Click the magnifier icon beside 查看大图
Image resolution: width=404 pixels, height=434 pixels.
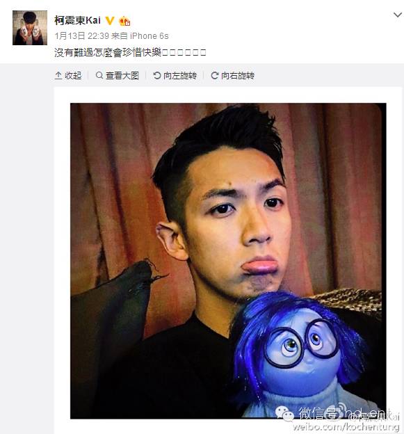99,75
